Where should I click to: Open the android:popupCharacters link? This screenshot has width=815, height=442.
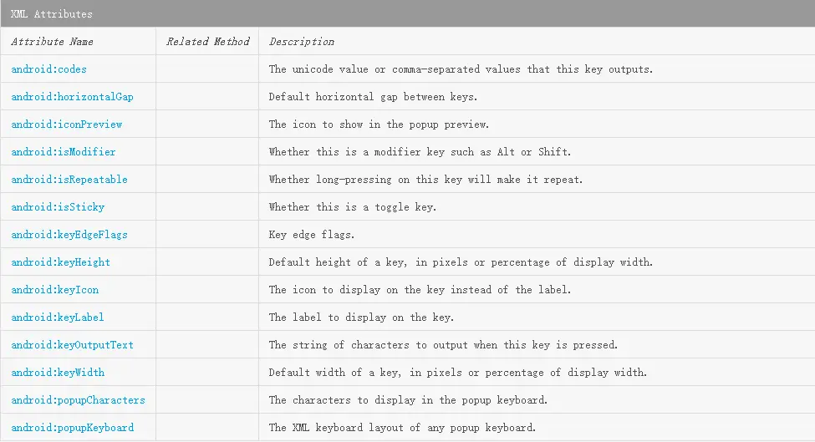(78, 400)
